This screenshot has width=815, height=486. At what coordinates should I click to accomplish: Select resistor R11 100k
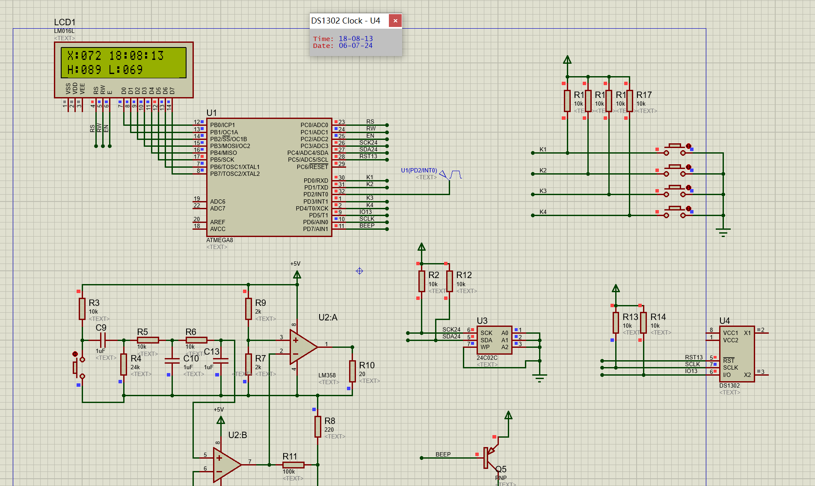click(293, 465)
